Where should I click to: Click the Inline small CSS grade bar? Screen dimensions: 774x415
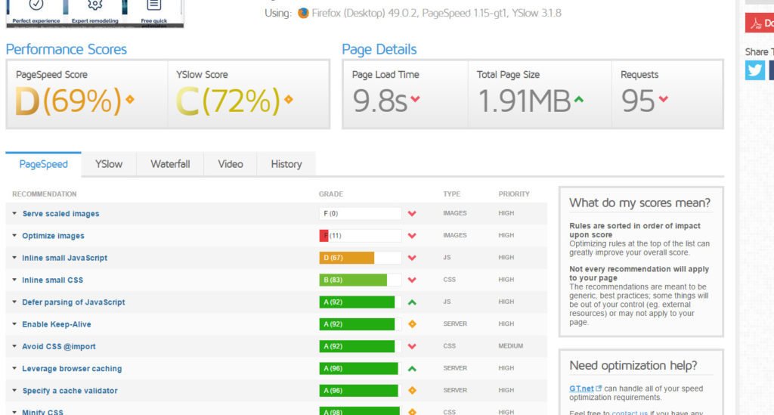pos(360,280)
